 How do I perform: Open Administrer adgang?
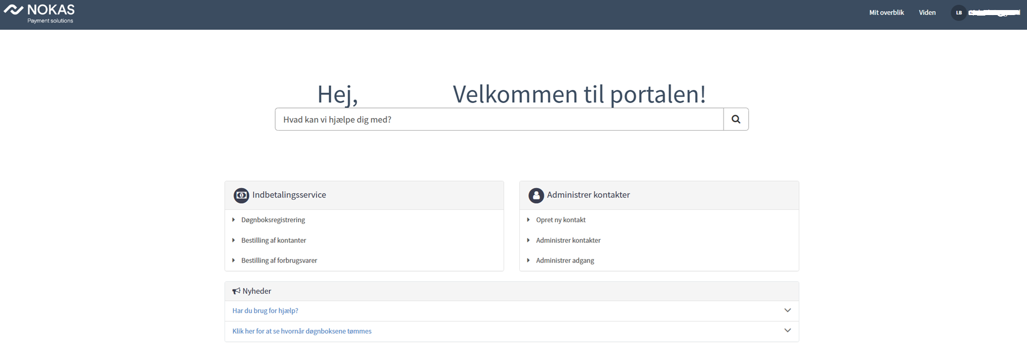pyautogui.click(x=565, y=260)
